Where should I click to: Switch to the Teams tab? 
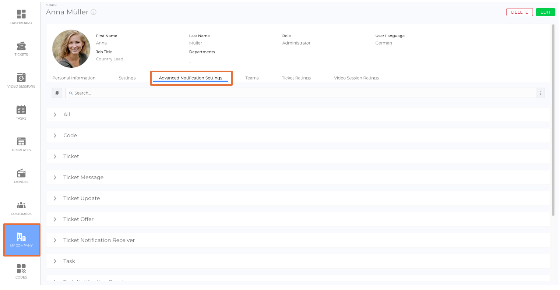(x=252, y=78)
